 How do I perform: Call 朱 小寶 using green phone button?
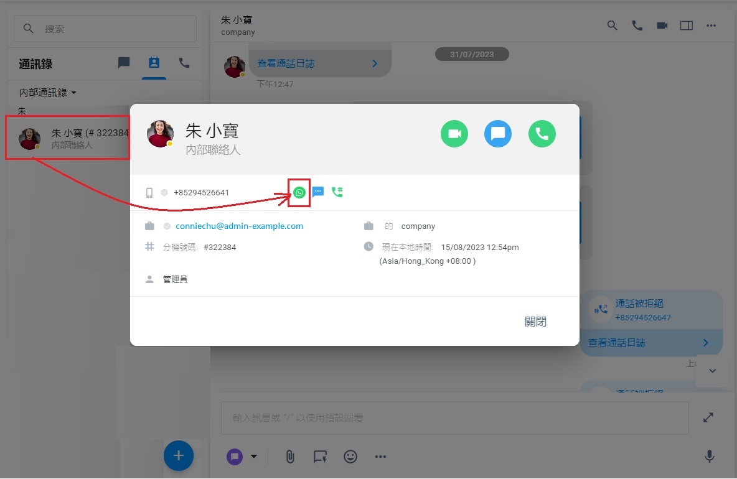(542, 134)
